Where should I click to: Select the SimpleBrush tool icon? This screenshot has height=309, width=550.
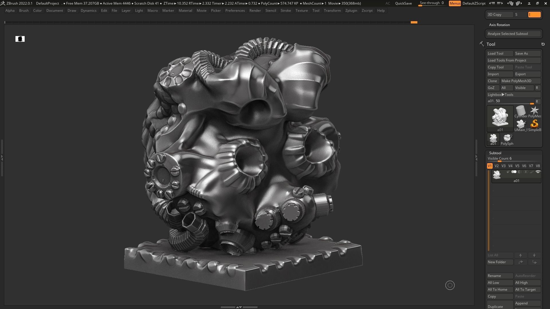tap(534, 125)
